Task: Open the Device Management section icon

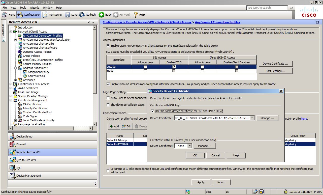Action: [x=13, y=176]
